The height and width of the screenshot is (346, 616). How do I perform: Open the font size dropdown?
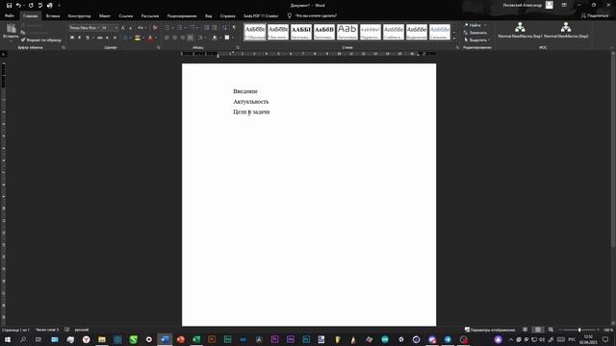click(115, 28)
